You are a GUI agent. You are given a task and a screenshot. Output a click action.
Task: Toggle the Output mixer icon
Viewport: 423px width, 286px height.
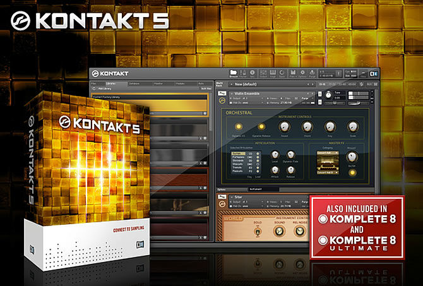point(263,73)
